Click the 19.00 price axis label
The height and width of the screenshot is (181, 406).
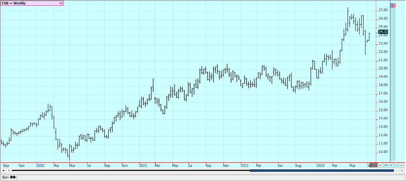point(383,77)
